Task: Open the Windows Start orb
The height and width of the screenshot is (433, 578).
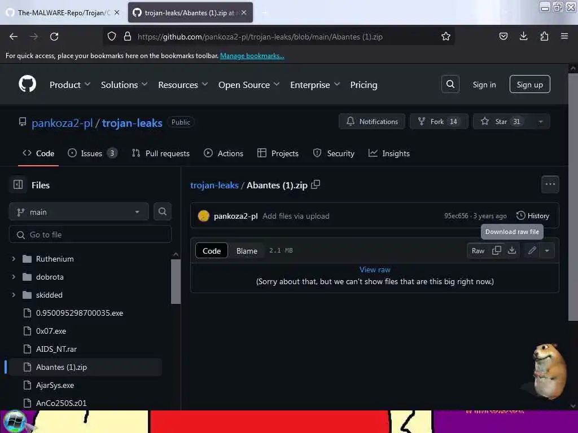Action: coord(14,421)
